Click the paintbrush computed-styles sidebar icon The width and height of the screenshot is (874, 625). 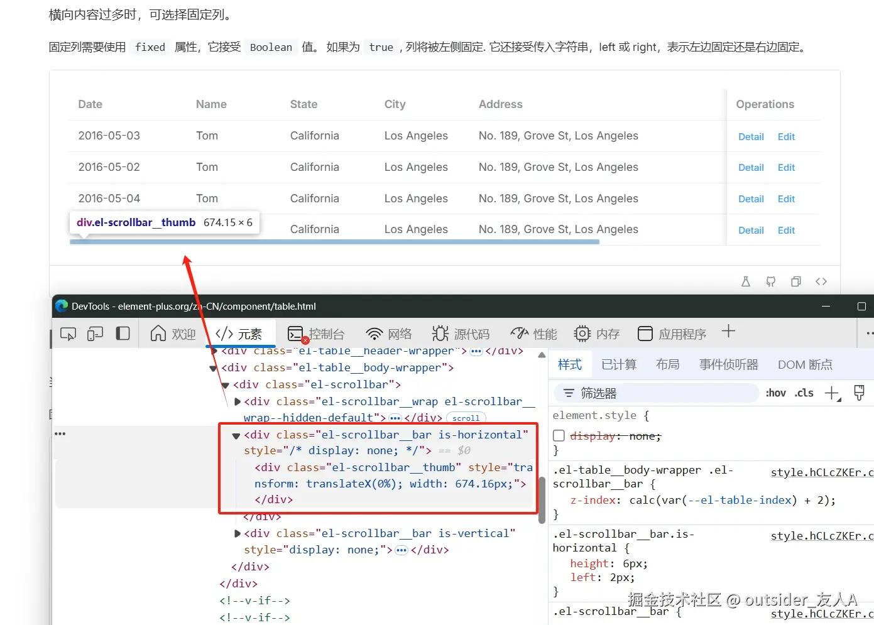[x=859, y=393]
